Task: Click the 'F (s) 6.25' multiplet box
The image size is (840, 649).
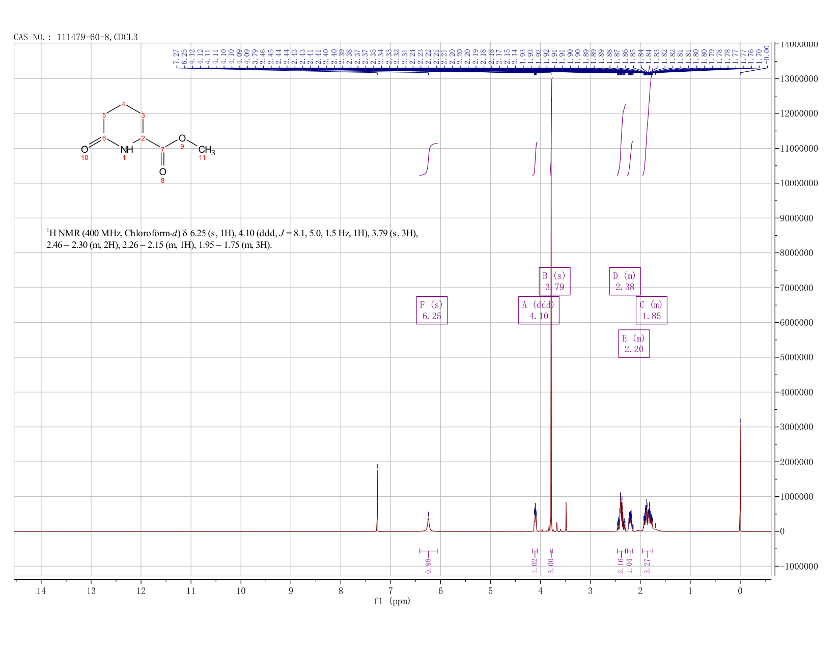Action: point(432,310)
